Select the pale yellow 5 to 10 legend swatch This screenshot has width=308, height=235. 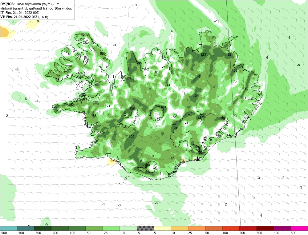pos(162,228)
